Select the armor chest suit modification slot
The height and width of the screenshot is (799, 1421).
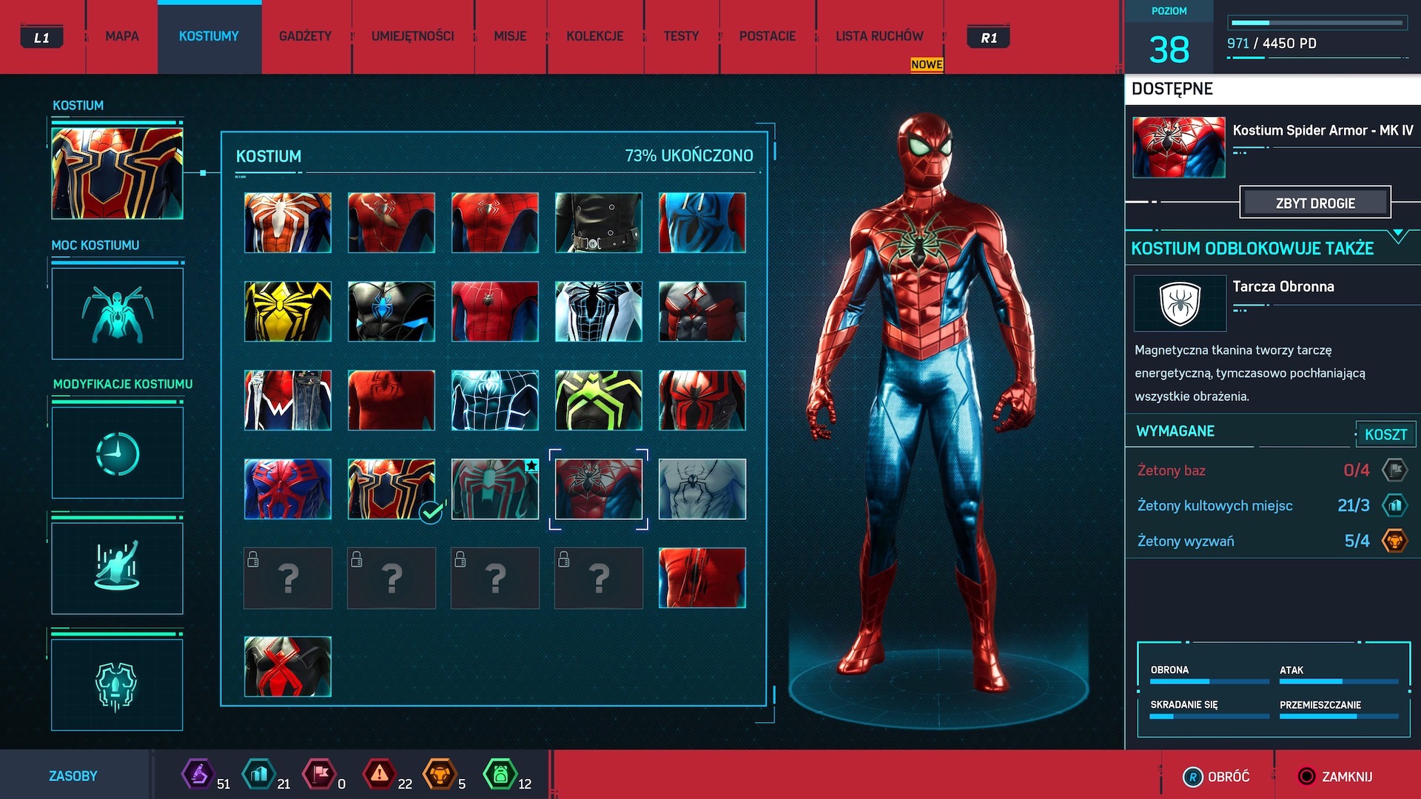click(117, 684)
